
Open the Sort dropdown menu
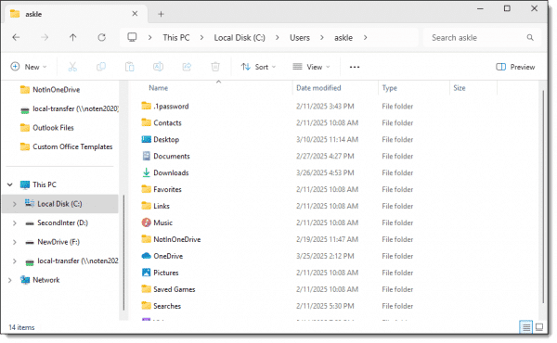click(x=258, y=67)
